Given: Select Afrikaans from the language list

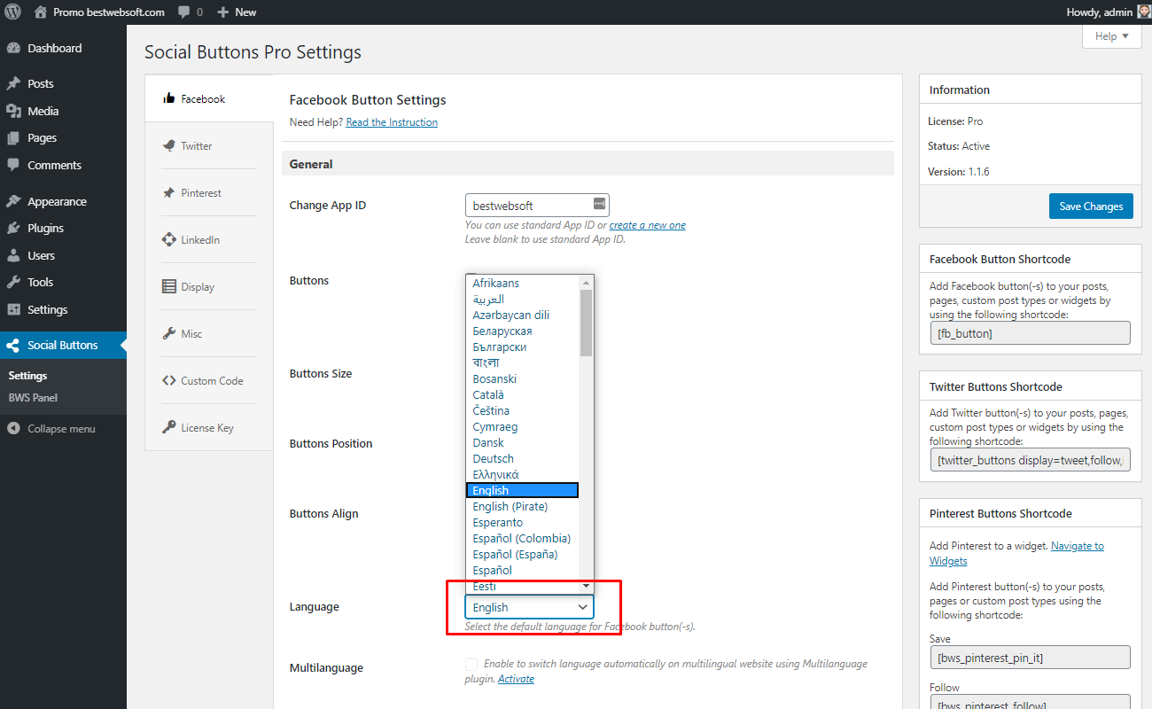Looking at the screenshot, I should pos(523,284).
